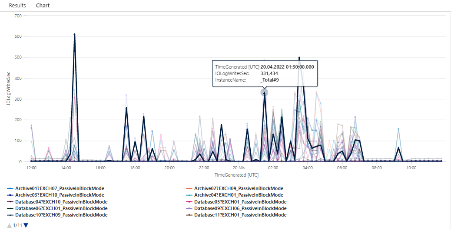This screenshot has width=451, height=230.
Task: Click the '12:00' x-axis tick label
Action: [x=31, y=168]
